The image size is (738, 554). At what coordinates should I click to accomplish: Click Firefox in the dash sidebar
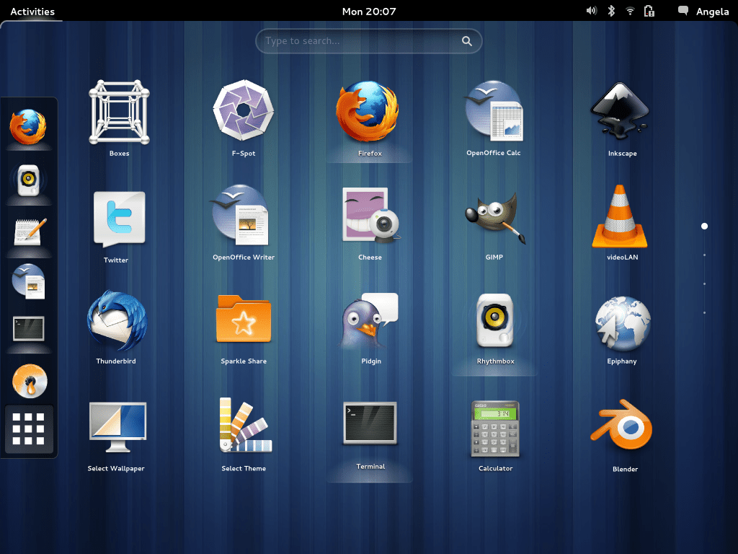click(x=28, y=127)
